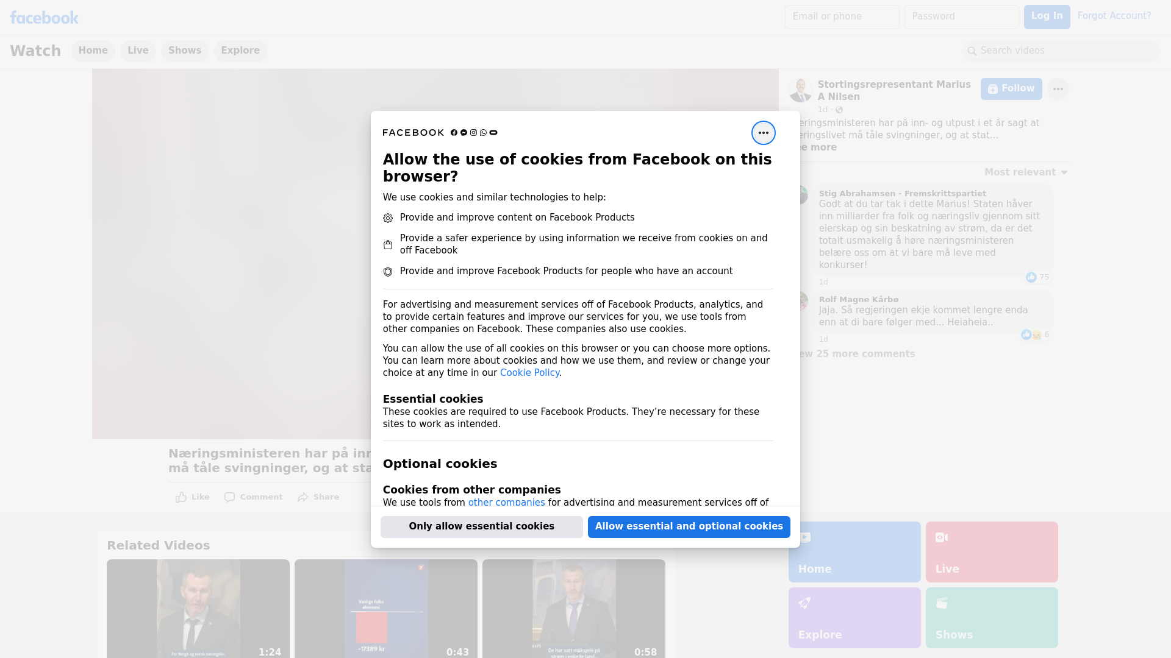Focus the Email or phone field

[842, 17]
